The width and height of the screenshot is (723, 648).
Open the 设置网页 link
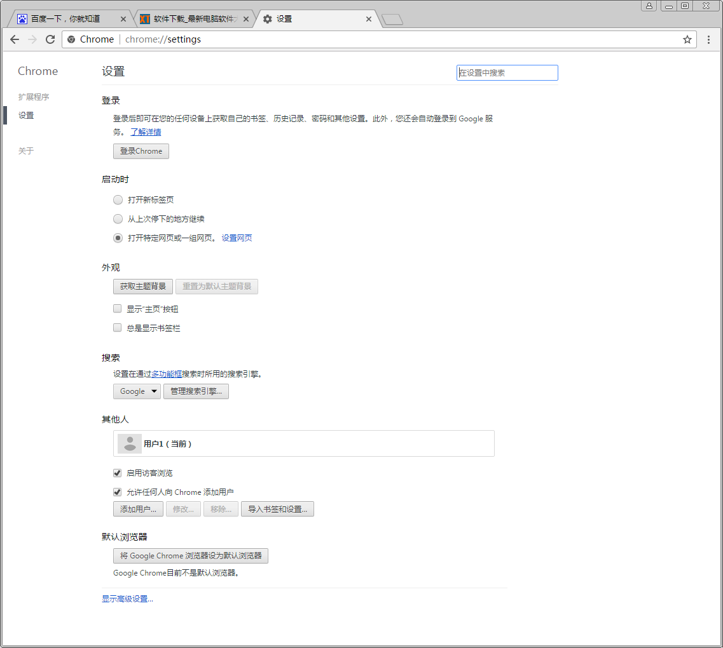[237, 238]
